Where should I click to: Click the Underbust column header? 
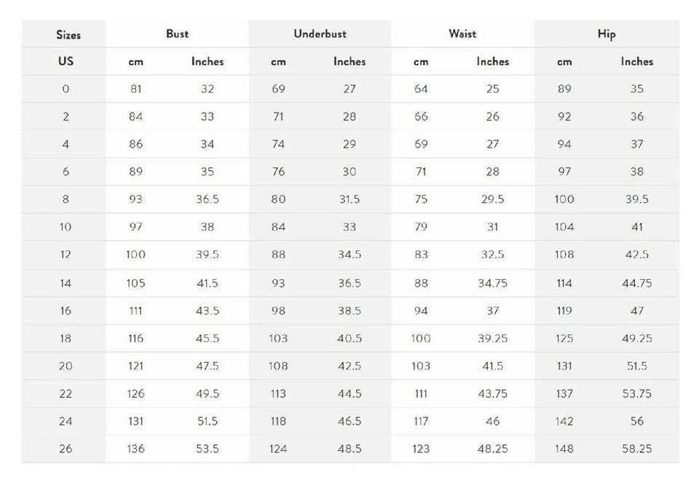point(320,33)
